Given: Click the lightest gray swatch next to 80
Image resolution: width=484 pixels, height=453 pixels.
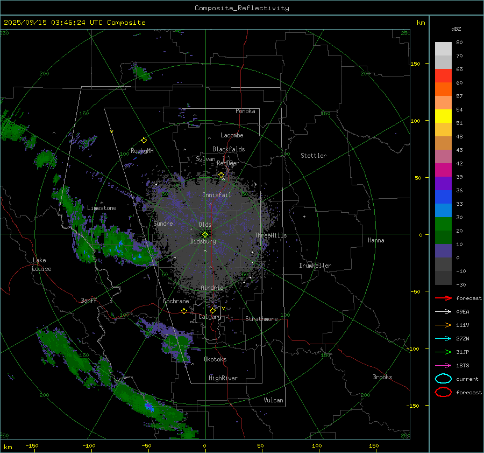Looking at the screenshot, I should coord(443,49).
